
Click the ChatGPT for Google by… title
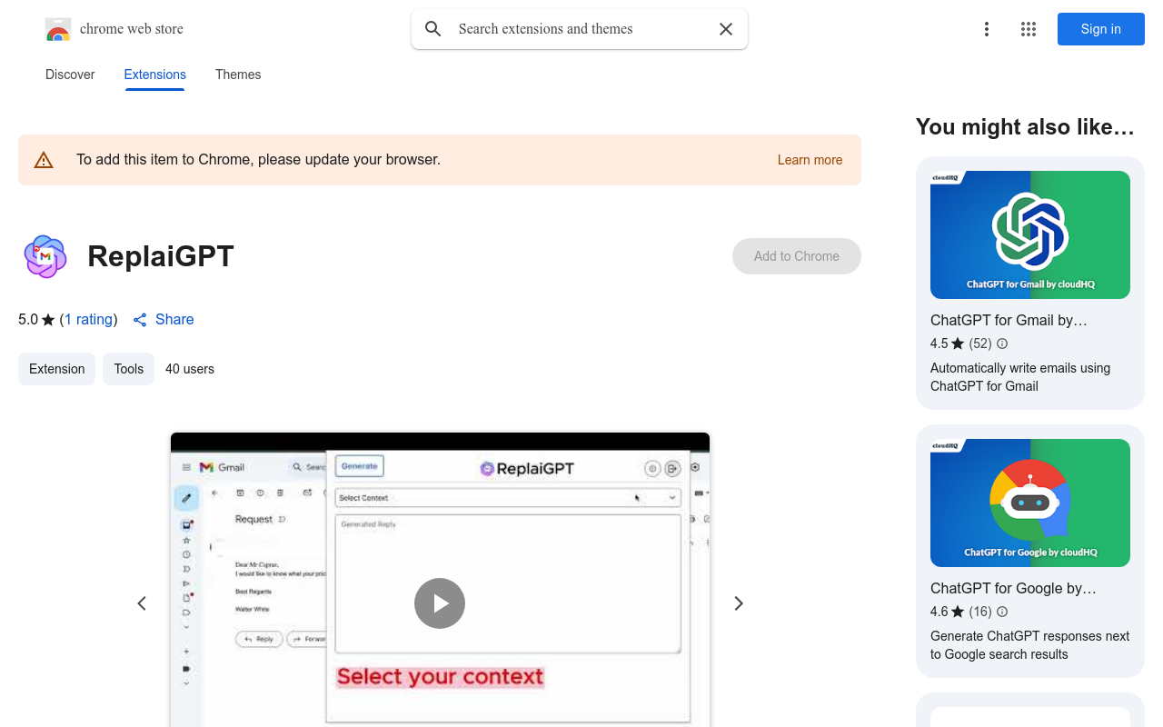point(1013,588)
